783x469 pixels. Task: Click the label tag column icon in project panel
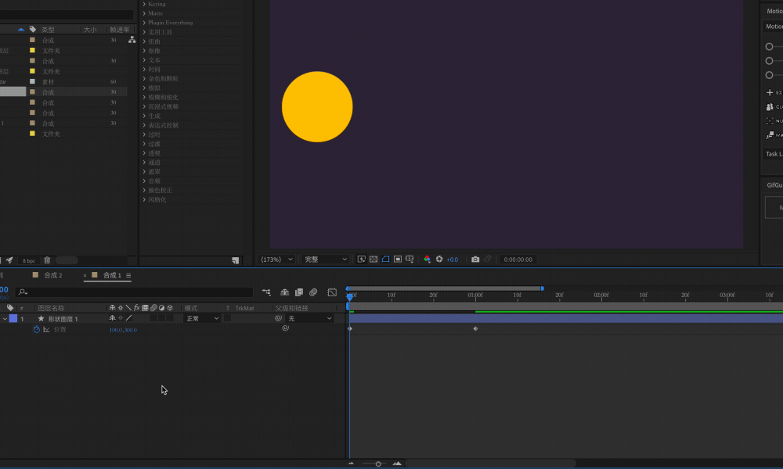32,30
